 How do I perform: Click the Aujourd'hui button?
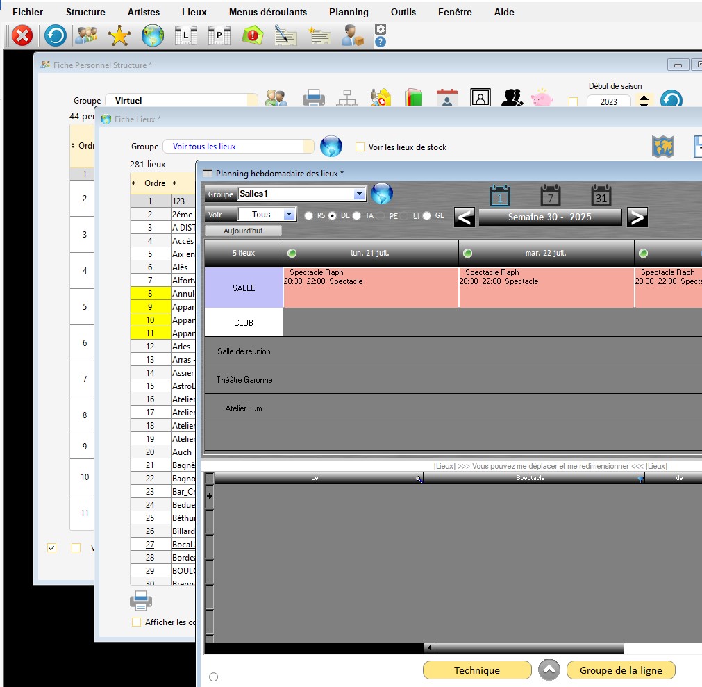(243, 231)
